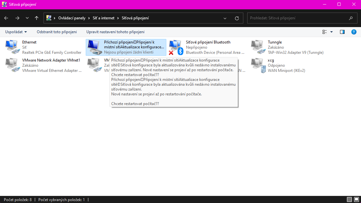This screenshot has width=361, height=203.
Task: Open the help question mark icon
Action: coord(354,32)
